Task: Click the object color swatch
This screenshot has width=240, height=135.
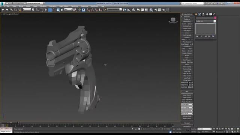Action: (x=215, y=18)
